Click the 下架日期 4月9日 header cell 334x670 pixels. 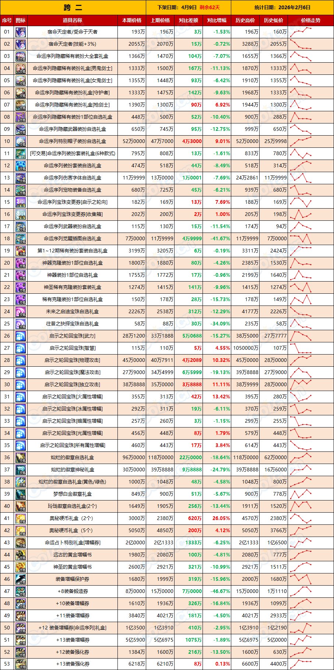[189, 7]
